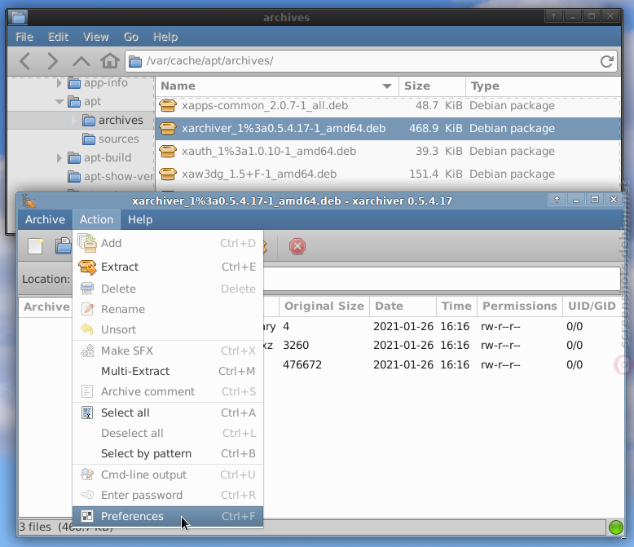Open the file manager Help menu
Image resolution: width=634 pixels, height=547 pixels.
point(165,37)
